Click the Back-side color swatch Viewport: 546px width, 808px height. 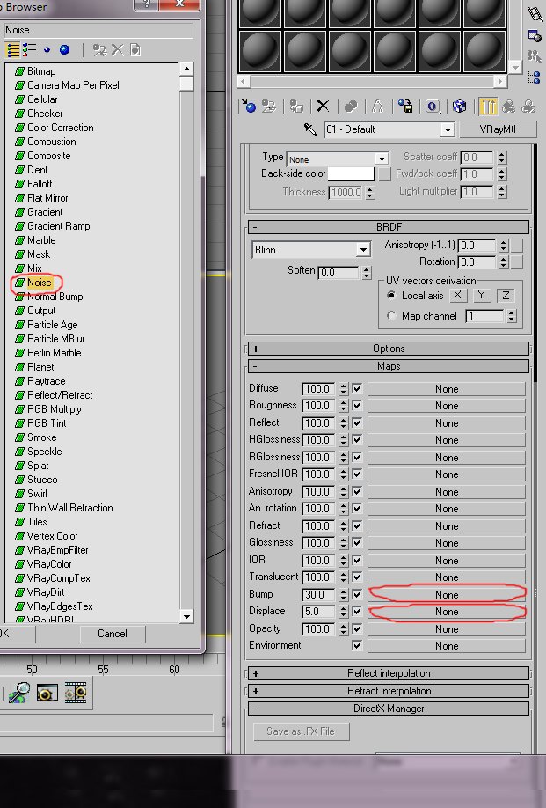coord(351,174)
